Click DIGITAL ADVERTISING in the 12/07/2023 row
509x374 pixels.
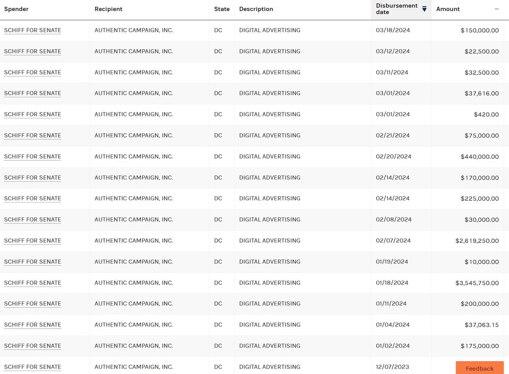pyautogui.click(x=270, y=367)
